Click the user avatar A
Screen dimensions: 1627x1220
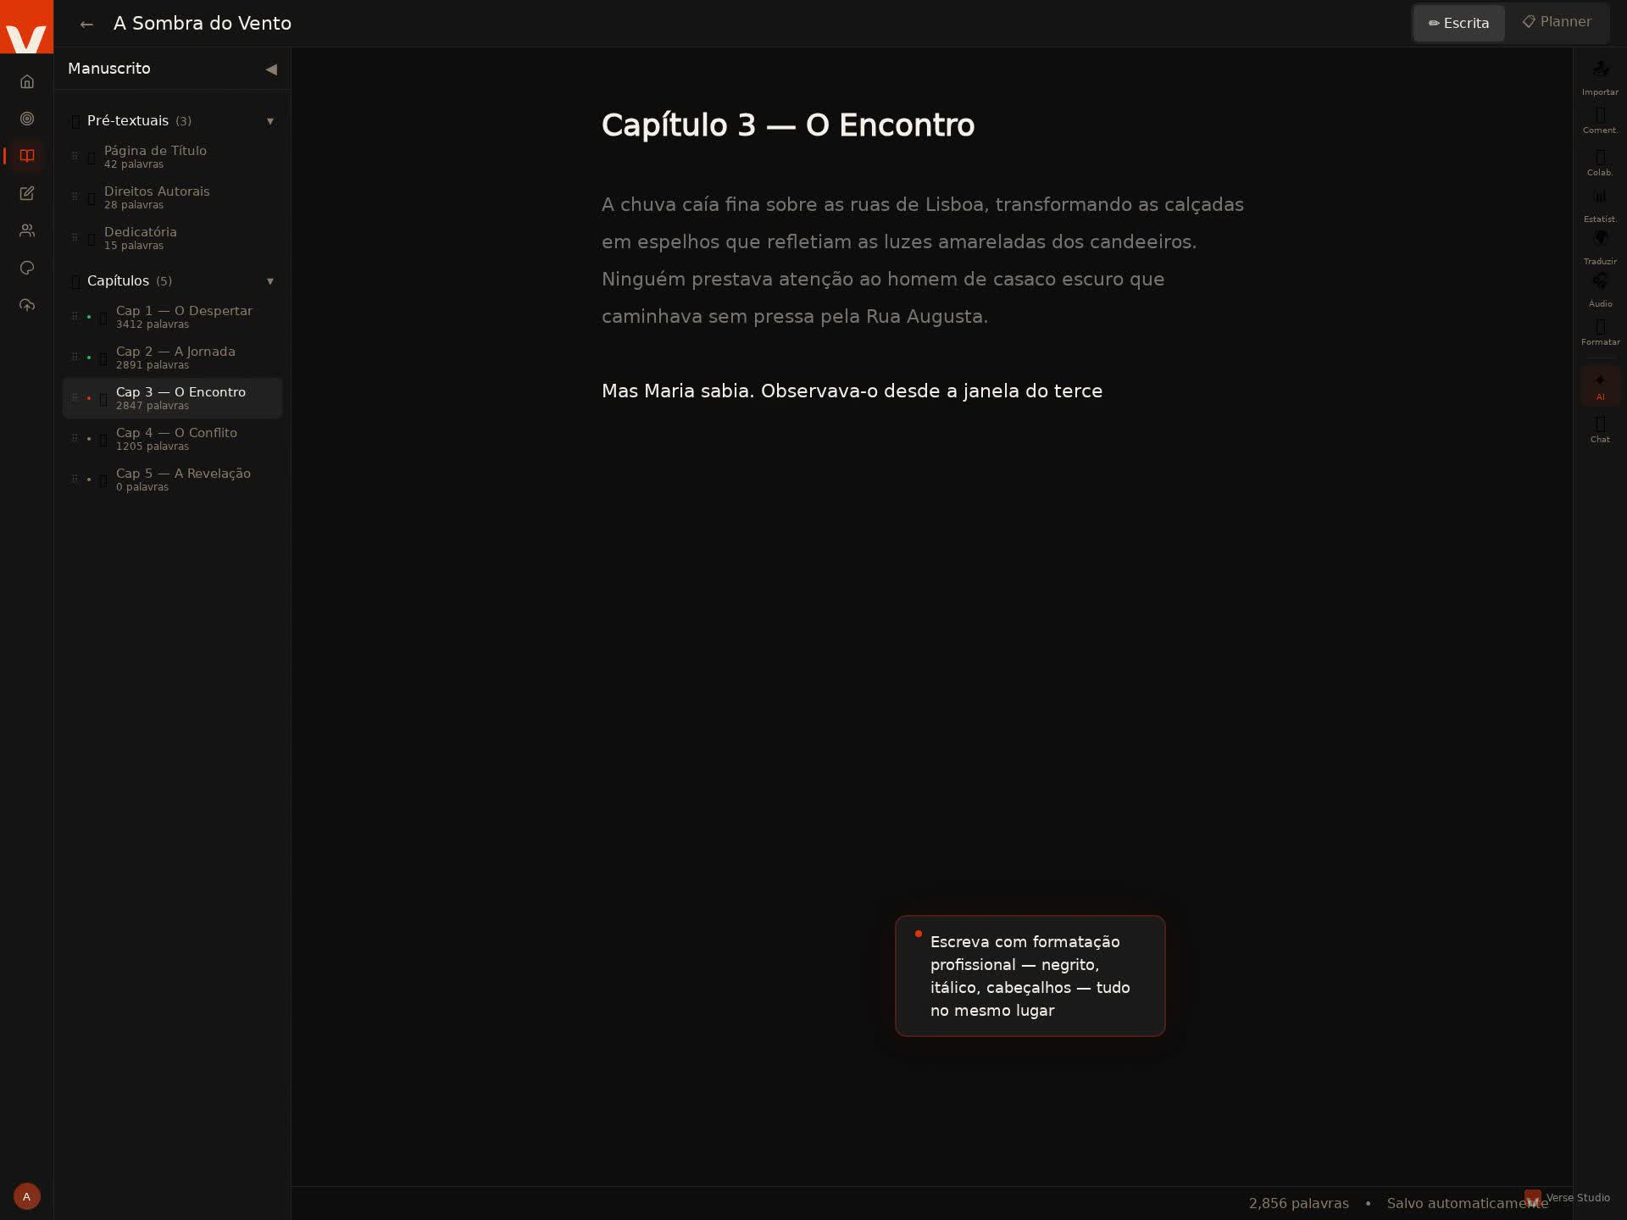(x=27, y=1196)
